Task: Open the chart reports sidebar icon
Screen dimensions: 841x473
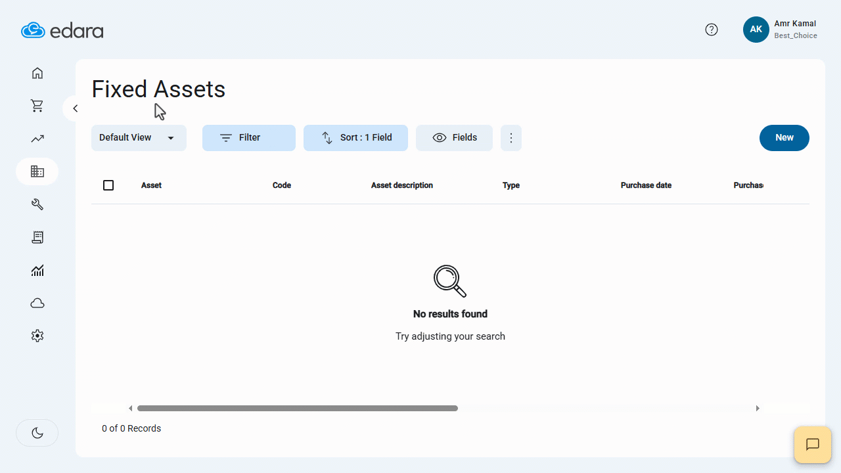Action: (37, 270)
